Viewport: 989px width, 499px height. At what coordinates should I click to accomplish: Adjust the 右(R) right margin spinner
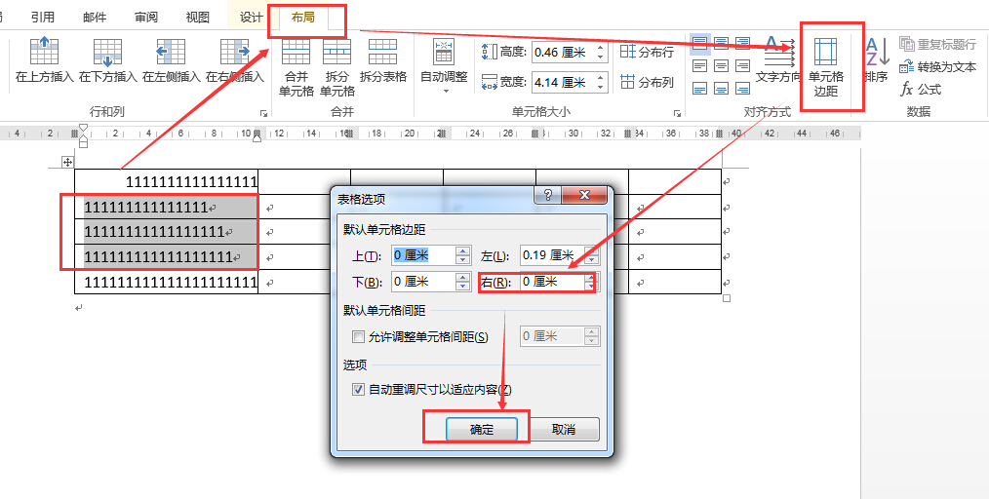[x=592, y=282]
